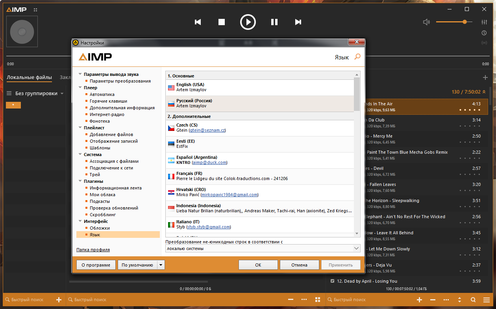Start playback with the play button

tap(248, 22)
